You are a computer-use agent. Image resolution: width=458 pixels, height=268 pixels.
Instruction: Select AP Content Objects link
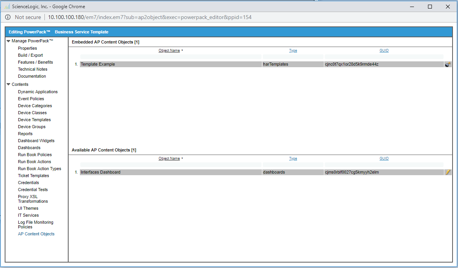pos(36,234)
